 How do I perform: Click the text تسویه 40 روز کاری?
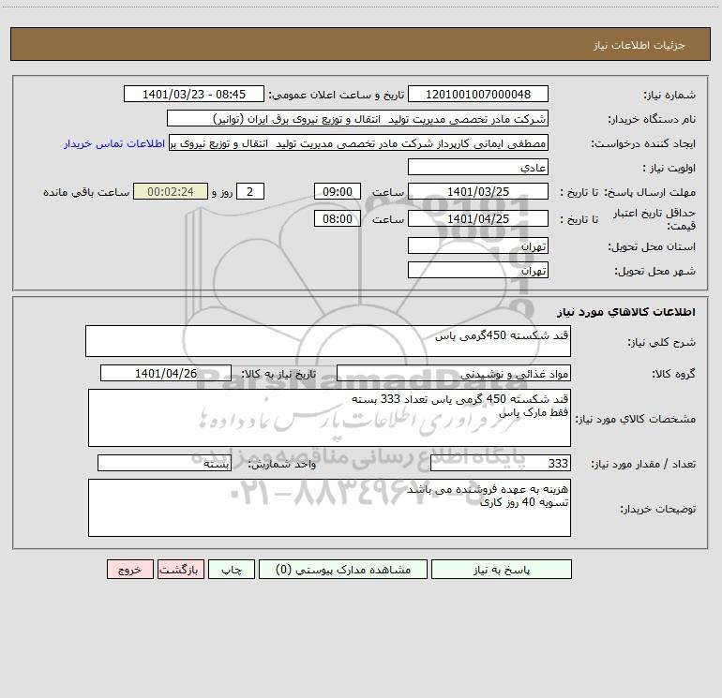click(x=524, y=502)
